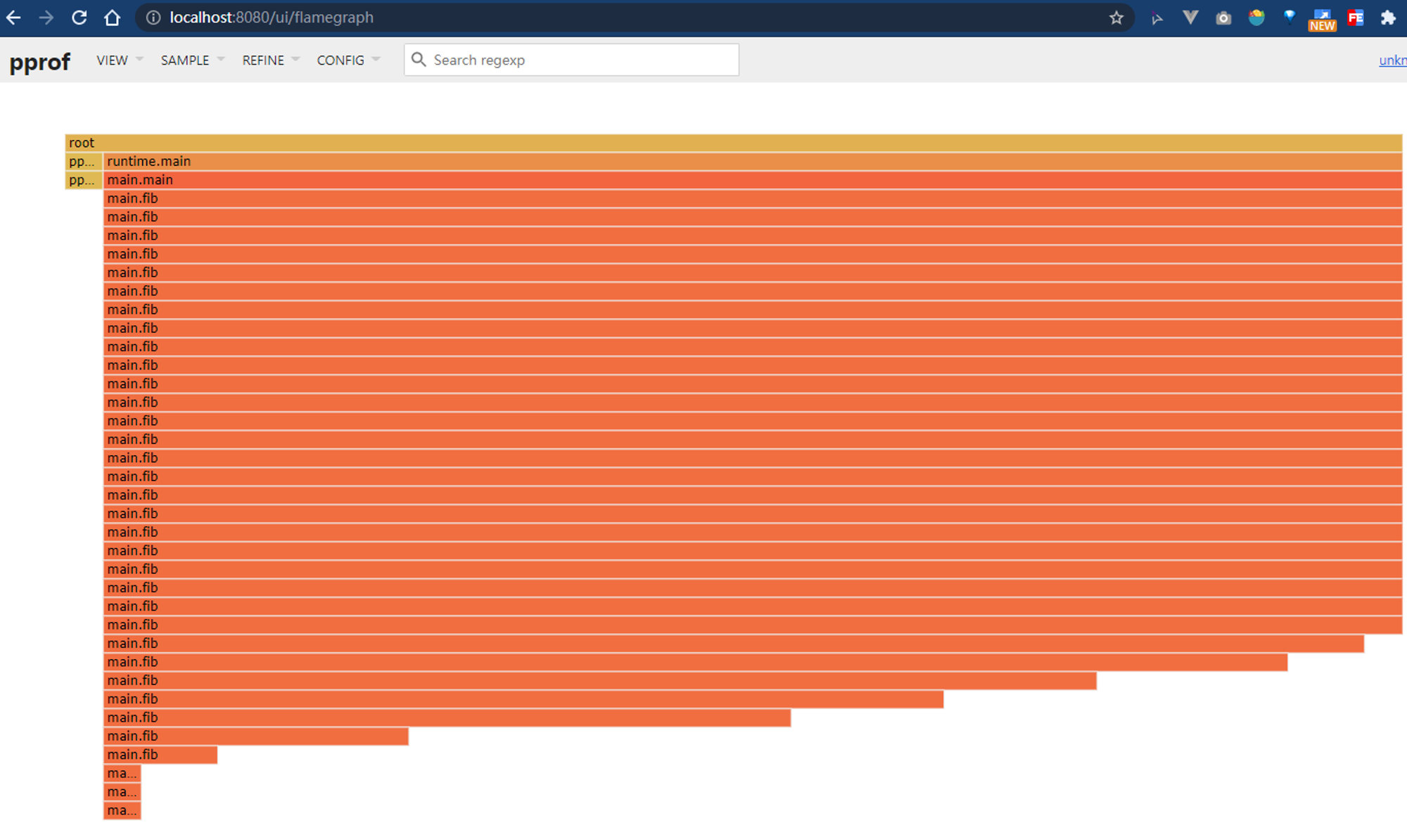This screenshot has height=823, width=1407.
Task: Go to the browser home page
Action: point(112,18)
